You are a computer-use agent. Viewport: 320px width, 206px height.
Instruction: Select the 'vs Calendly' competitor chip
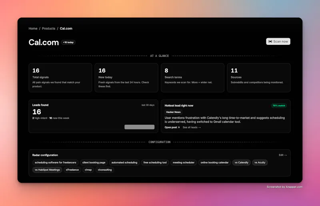[242, 162]
